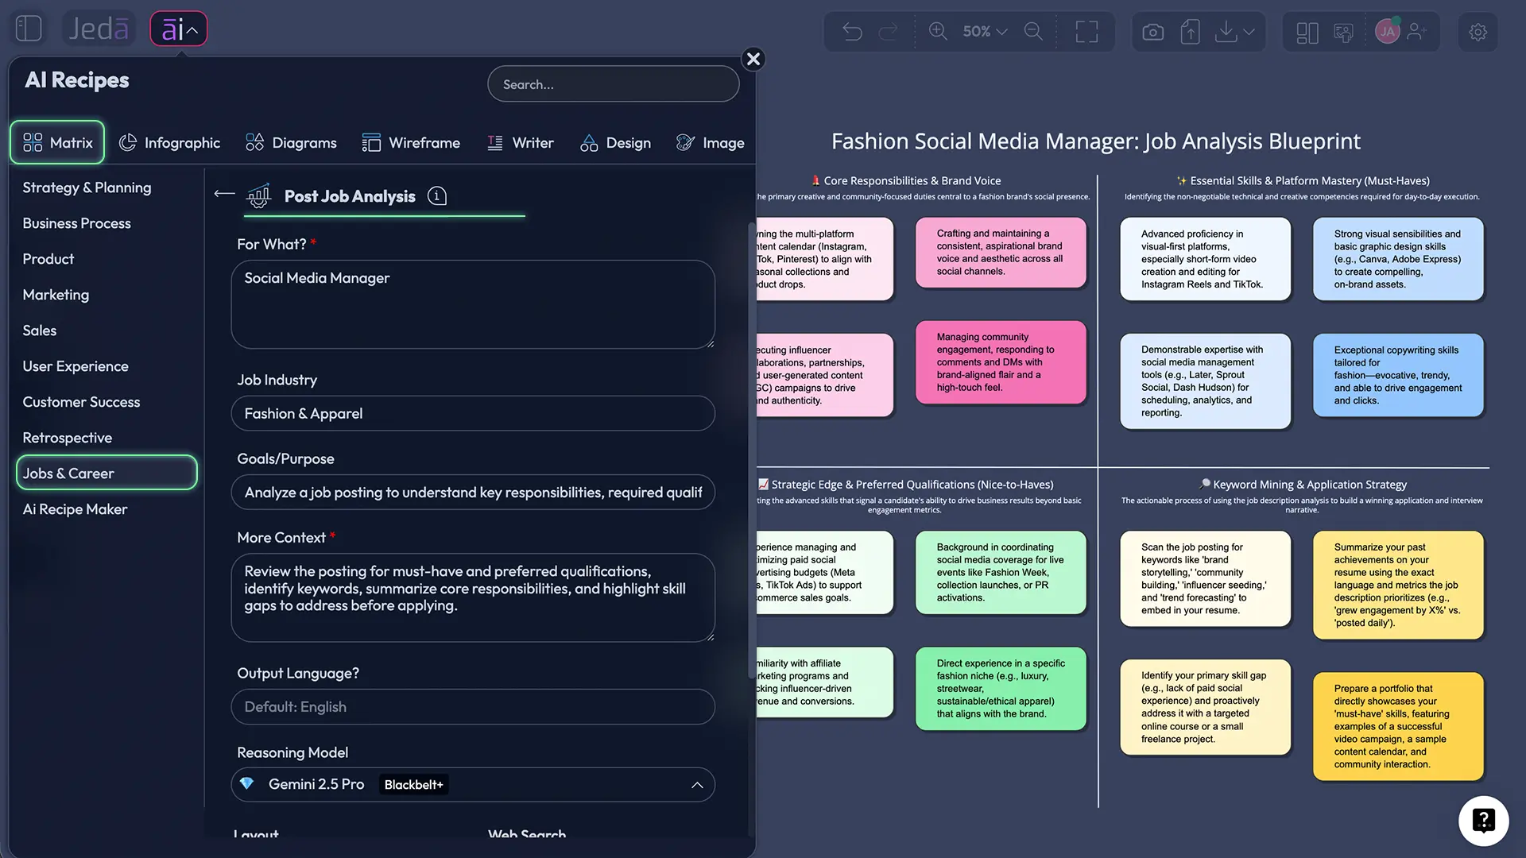
Task: Expand the Gemini 2.5 Pro model dropdown
Action: (x=473, y=784)
